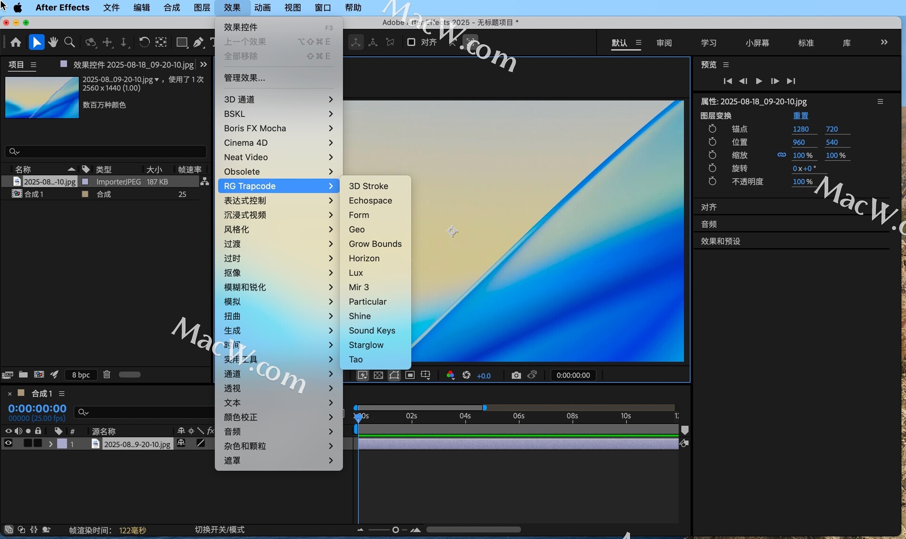Image resolution: width=906 pixels, height=539 pixels.
Task: Toggle the anchor point stopwatch
Action: pos(713,129)
